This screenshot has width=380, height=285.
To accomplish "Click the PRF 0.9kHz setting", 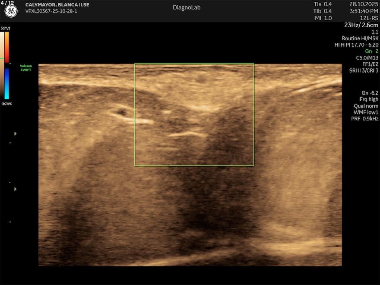I will (x=364, y=119).
